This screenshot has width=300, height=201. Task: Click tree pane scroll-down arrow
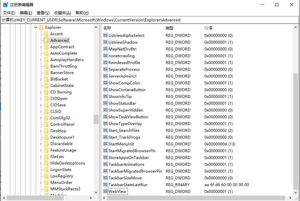(96, 192)
